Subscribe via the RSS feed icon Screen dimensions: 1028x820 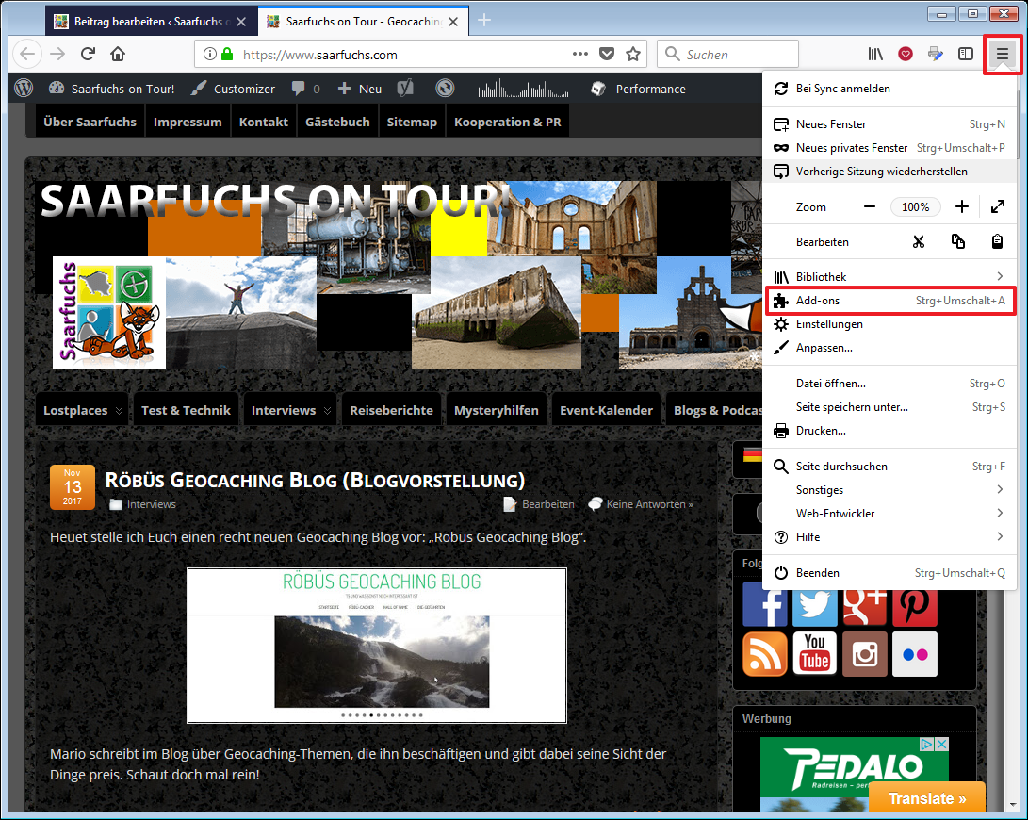pos(764,654)
